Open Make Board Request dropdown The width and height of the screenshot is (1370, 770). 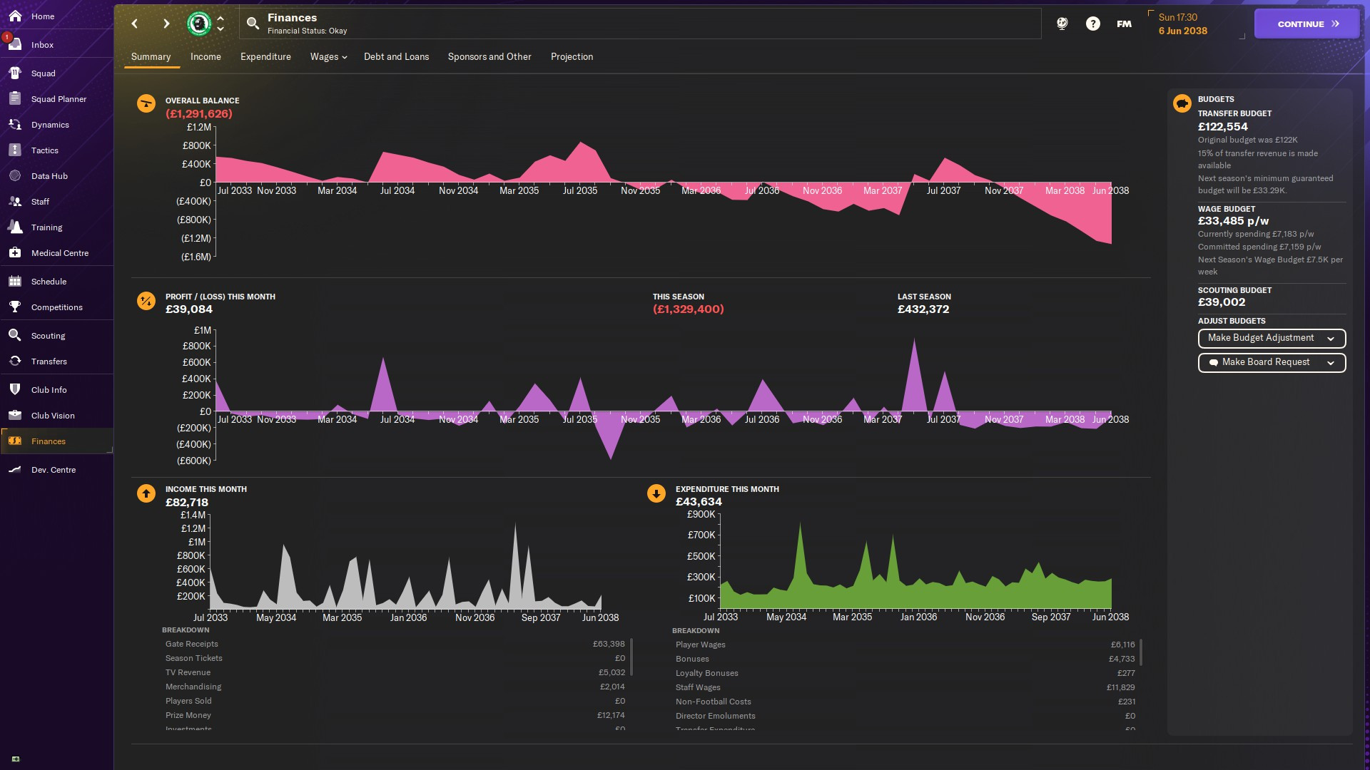(x=1271, y=362)
